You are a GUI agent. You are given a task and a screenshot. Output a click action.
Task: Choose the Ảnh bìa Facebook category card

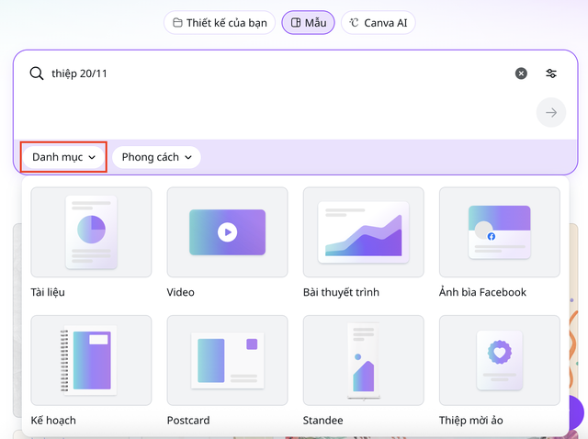click(x=500, y=232)
